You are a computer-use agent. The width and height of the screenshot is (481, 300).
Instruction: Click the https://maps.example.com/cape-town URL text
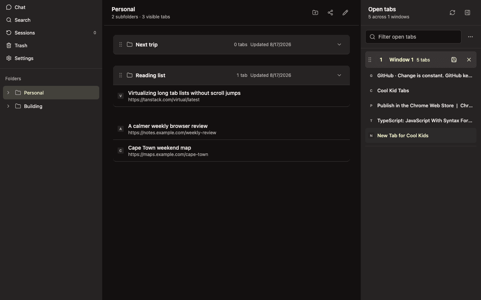(168, 154)
